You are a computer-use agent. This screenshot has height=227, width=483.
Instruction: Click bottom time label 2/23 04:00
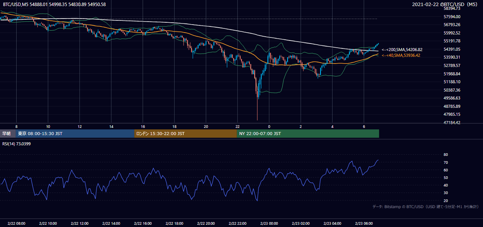tap(332, 223)
